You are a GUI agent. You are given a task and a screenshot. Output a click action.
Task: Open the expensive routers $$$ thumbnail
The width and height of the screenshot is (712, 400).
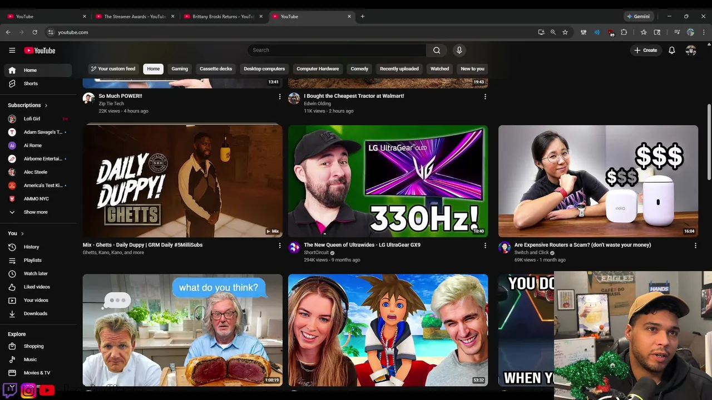tap(598, 181)
